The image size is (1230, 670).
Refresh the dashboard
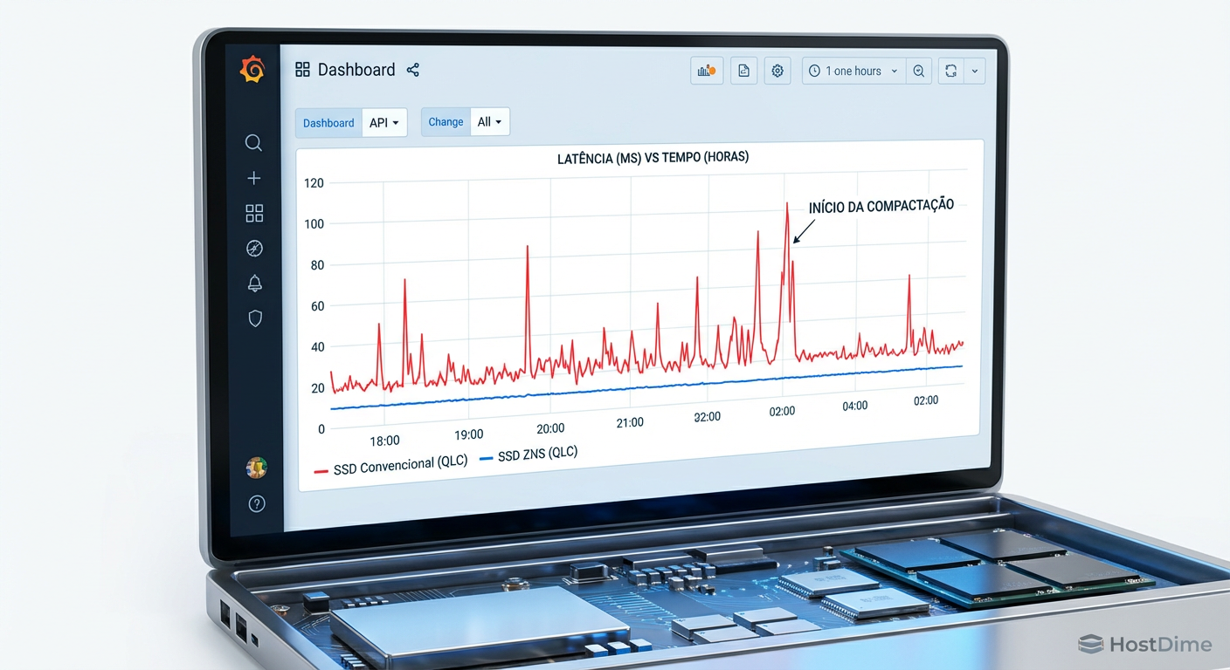pos(950,72)
